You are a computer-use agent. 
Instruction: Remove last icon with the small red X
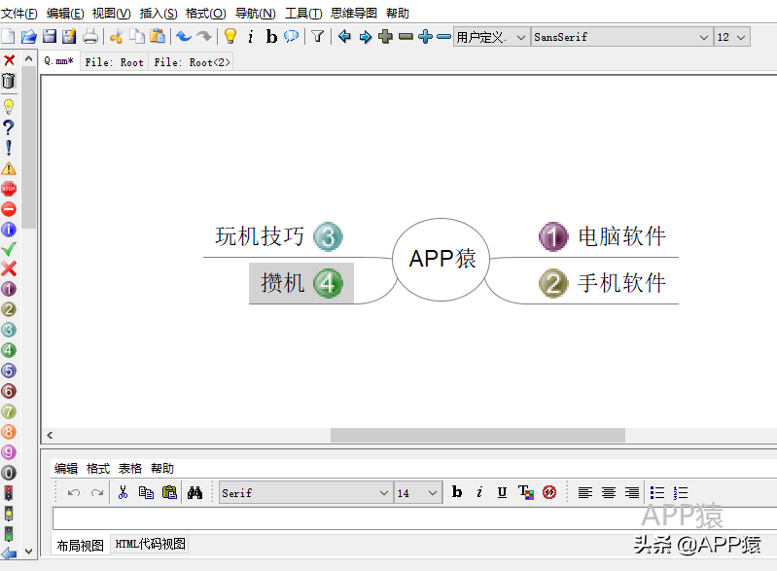(9, 60)
